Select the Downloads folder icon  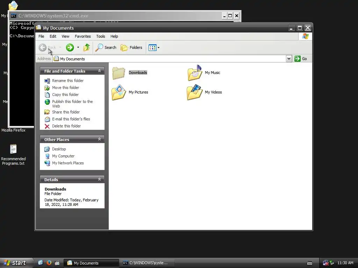point(119,73)
